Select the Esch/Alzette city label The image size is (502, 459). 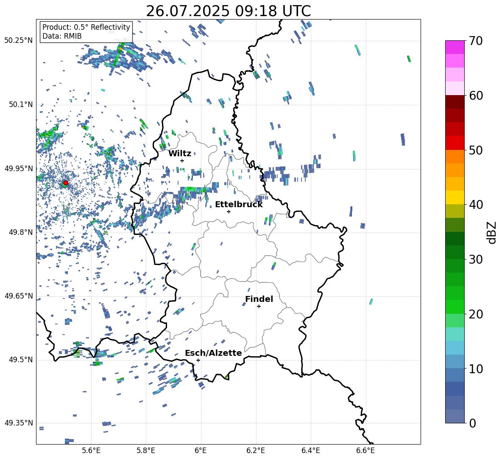[x=213, y=353]
